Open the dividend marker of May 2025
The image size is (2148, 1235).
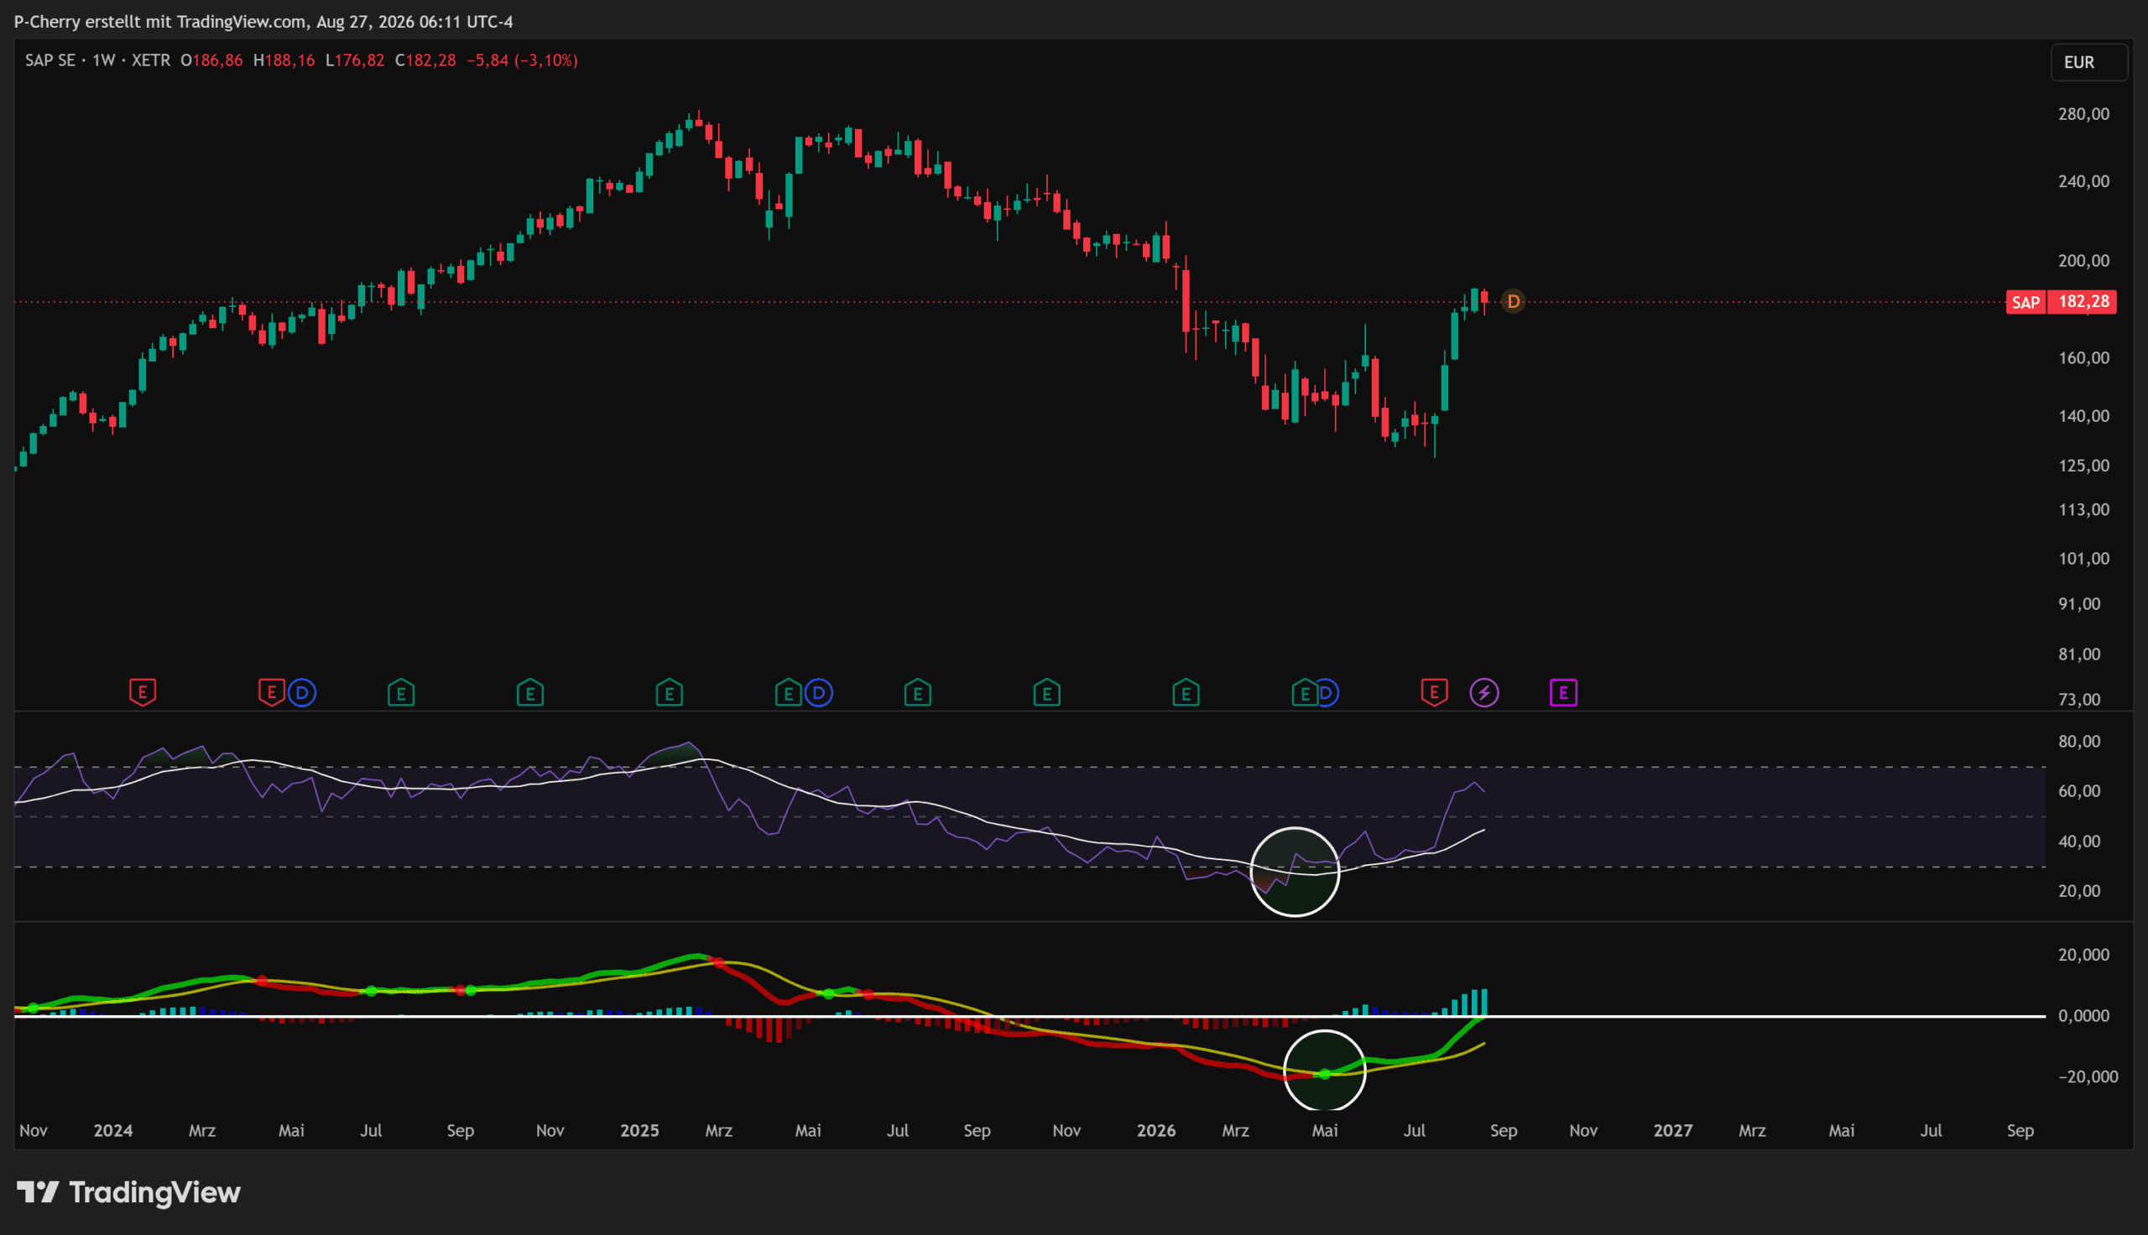(x=818, y=693)
